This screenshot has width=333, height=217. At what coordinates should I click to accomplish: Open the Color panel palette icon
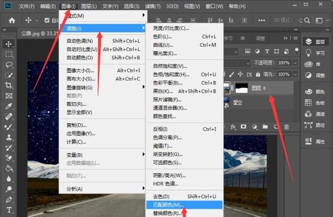click(x=309, y=92)
